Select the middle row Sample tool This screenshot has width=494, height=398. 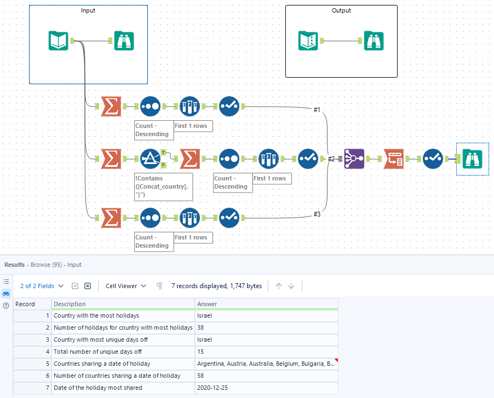pos(268,159)
